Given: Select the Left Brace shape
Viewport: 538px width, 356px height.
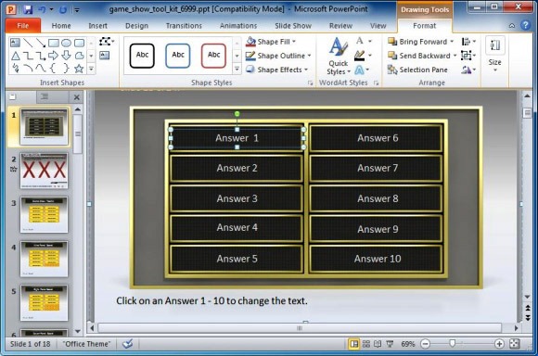Looking at the screenshot, I should pos(53,69).
